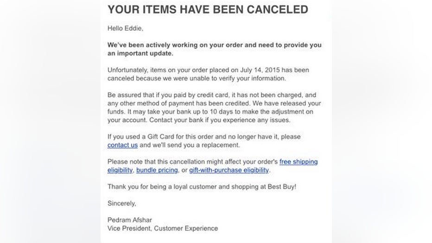The height and width of the screenshot is (243, 432).
Task: Click the "Hello Eddie," greeting line
Action: point(125,28)
